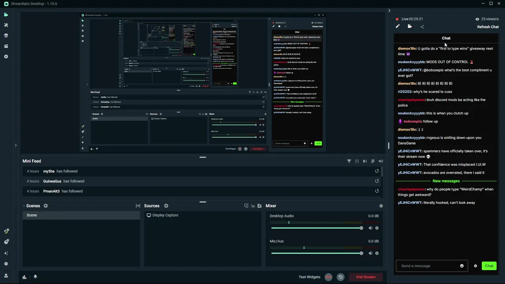Image resolution: width=505 pixels, height=284 pixels.
Task: Click the stream preview display
Action: tap(203, 83)
